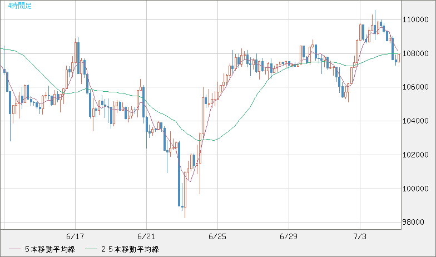Click the 6/25 date axis label

pos(217,237)
